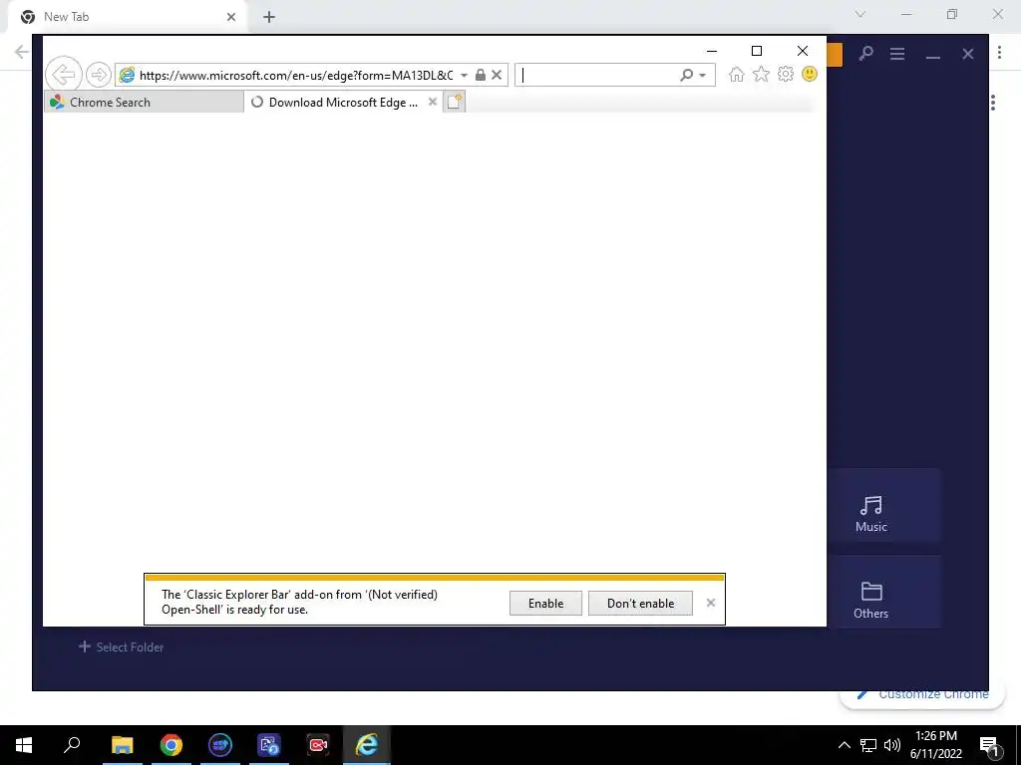The image size is (1021, 765).
Task: Open Chrome three-dot menu
Action: pos(999,53)
